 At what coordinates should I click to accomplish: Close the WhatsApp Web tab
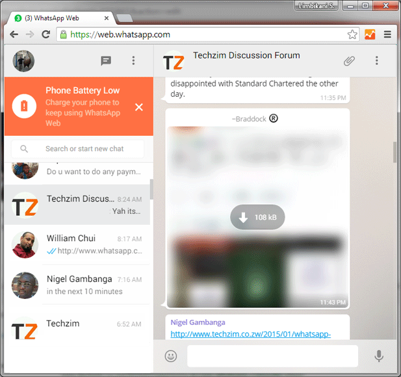107,18
